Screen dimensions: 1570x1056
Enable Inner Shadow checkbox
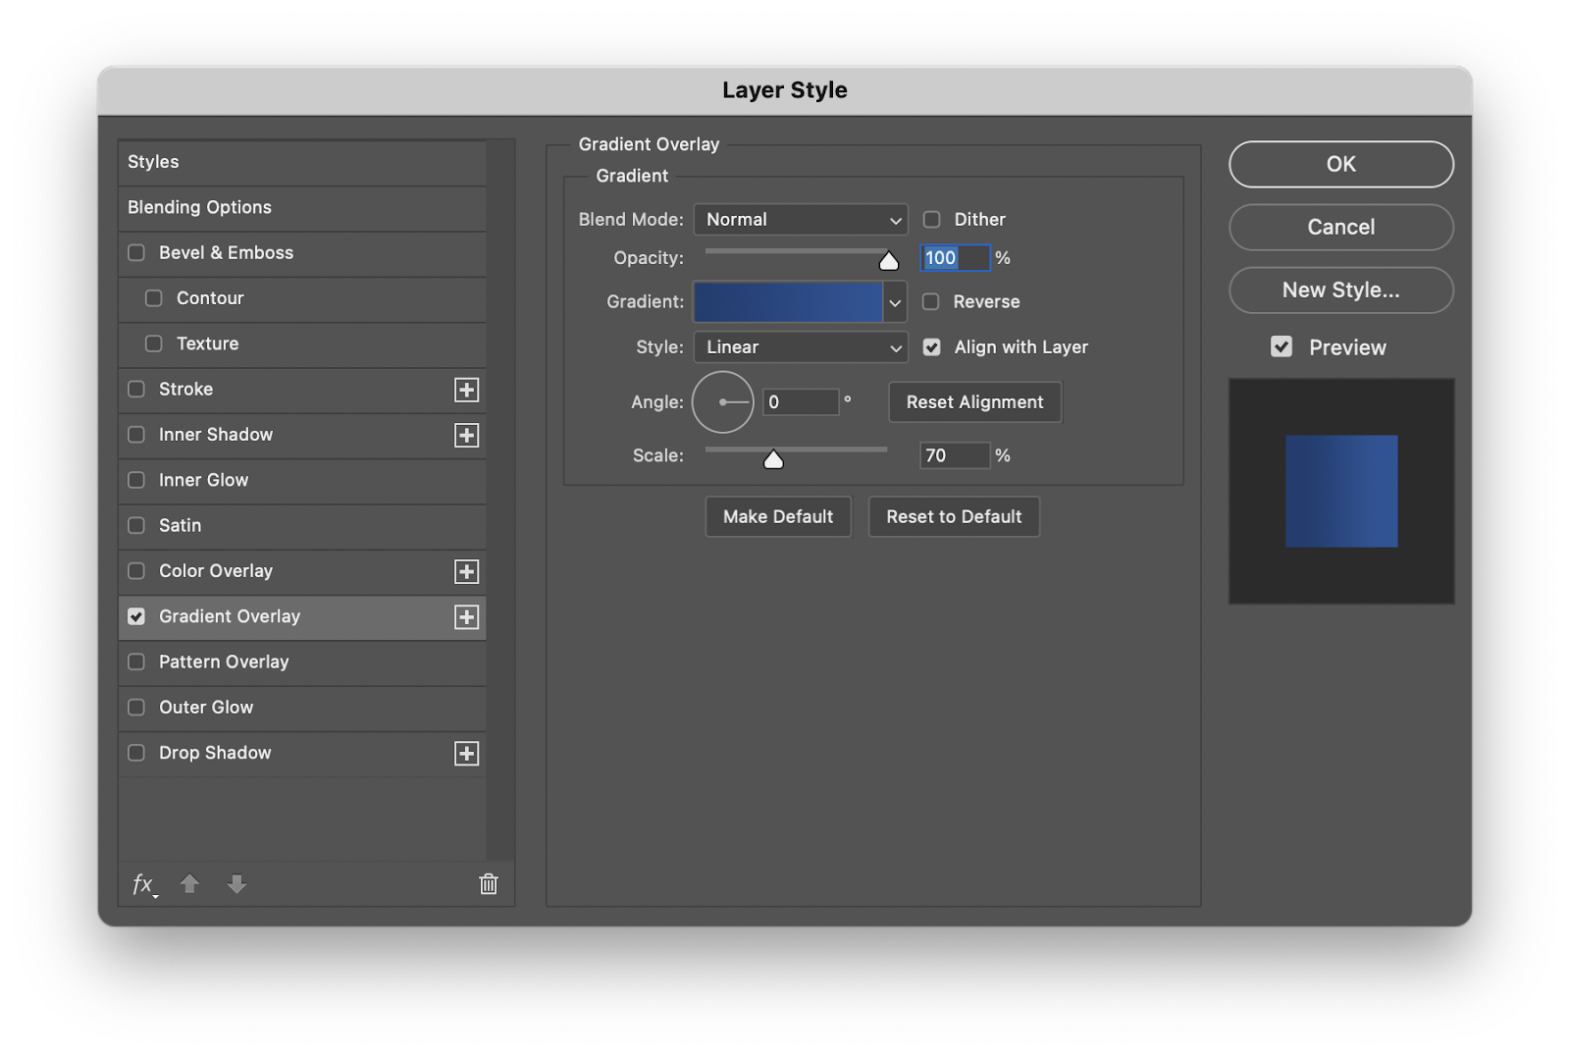tap(136, 435)
